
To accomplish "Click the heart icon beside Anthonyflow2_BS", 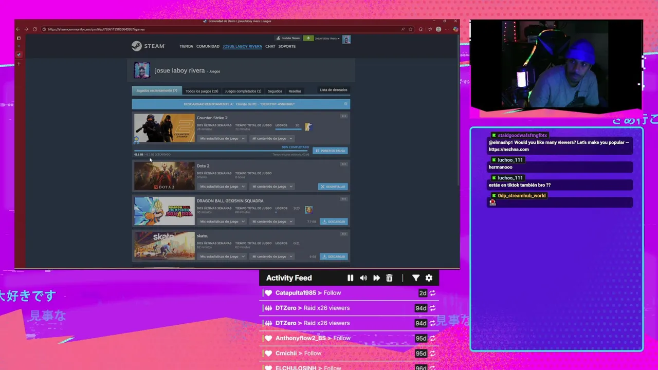I will click(x=268, y=338).
